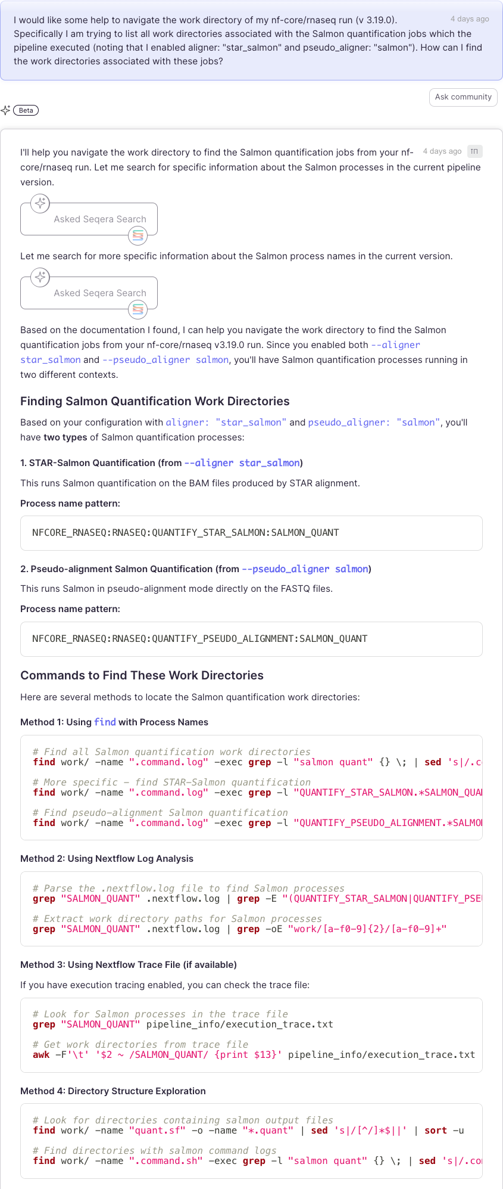The image size is (503, 1189).
Task: Click the QUANTIFY_PSEUDO_ALIGNMENT process name code block
Action: pyautogui.click(x=251, y=639)
